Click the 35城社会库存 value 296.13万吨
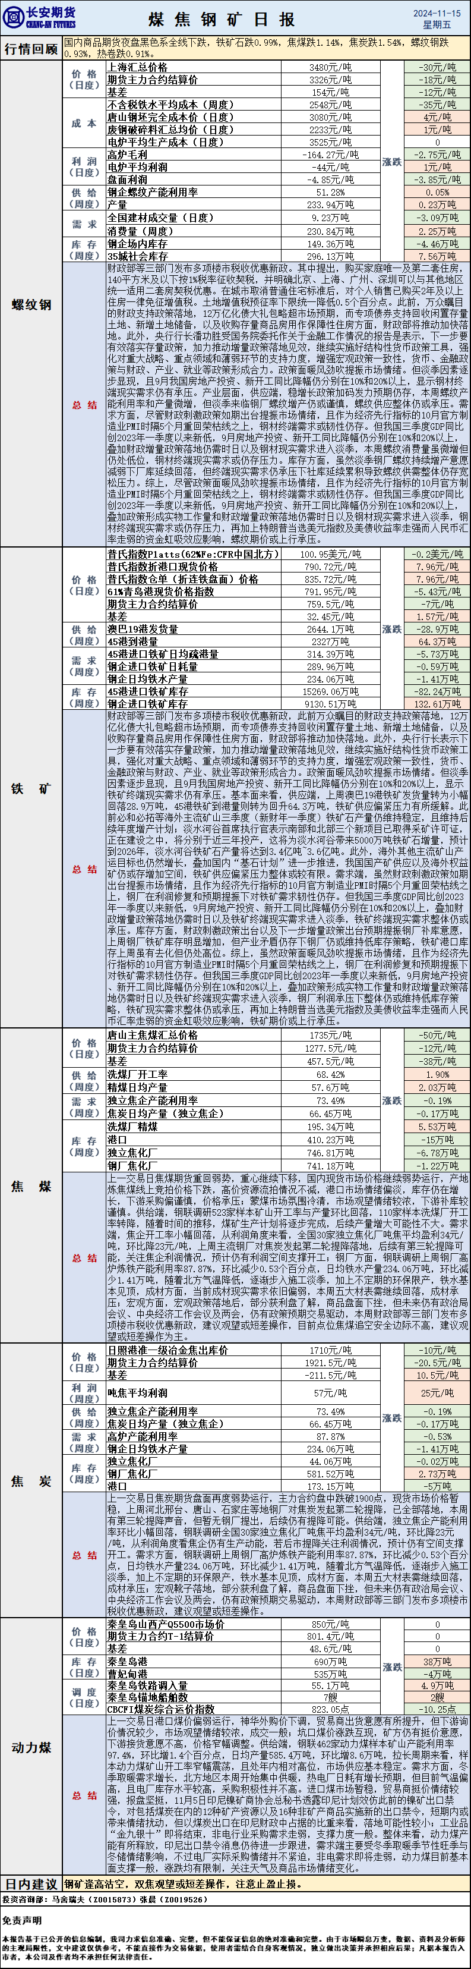 [331, 256]
